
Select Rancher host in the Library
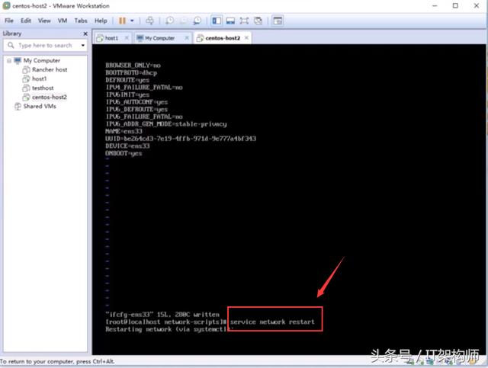coord(50,69)
